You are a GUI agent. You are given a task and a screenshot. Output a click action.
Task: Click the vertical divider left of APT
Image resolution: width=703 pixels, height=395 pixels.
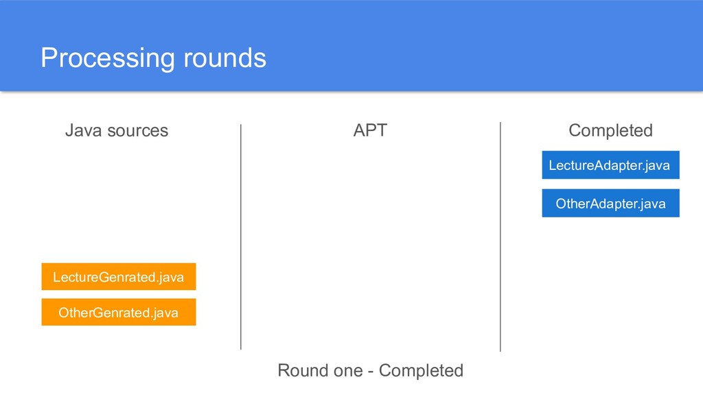tap(241, 237)
